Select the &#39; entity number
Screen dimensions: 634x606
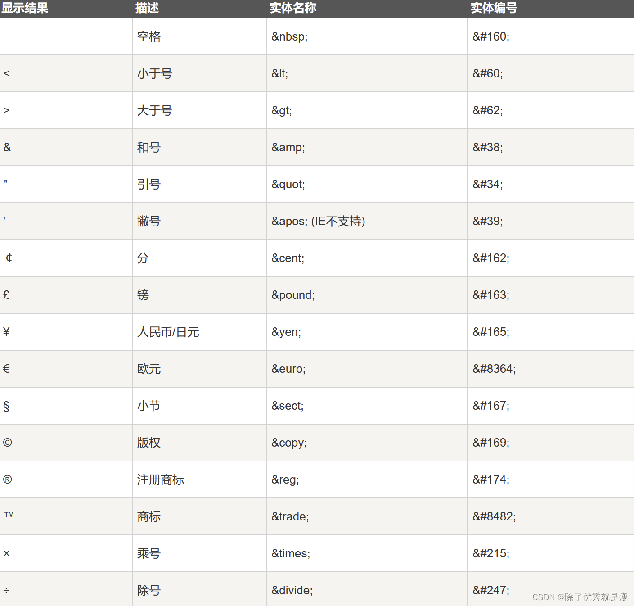(488, 221)
